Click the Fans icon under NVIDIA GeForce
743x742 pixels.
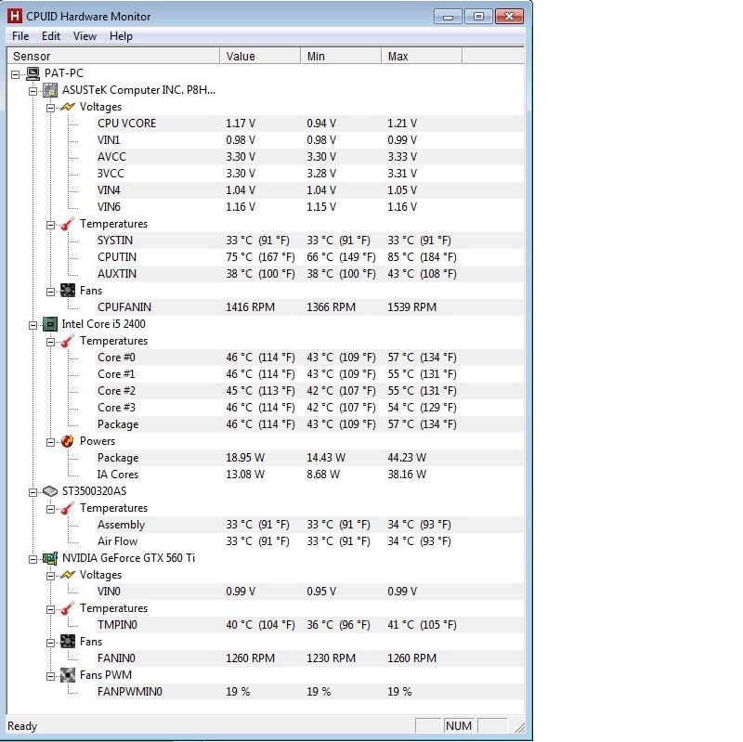point(68,642)
